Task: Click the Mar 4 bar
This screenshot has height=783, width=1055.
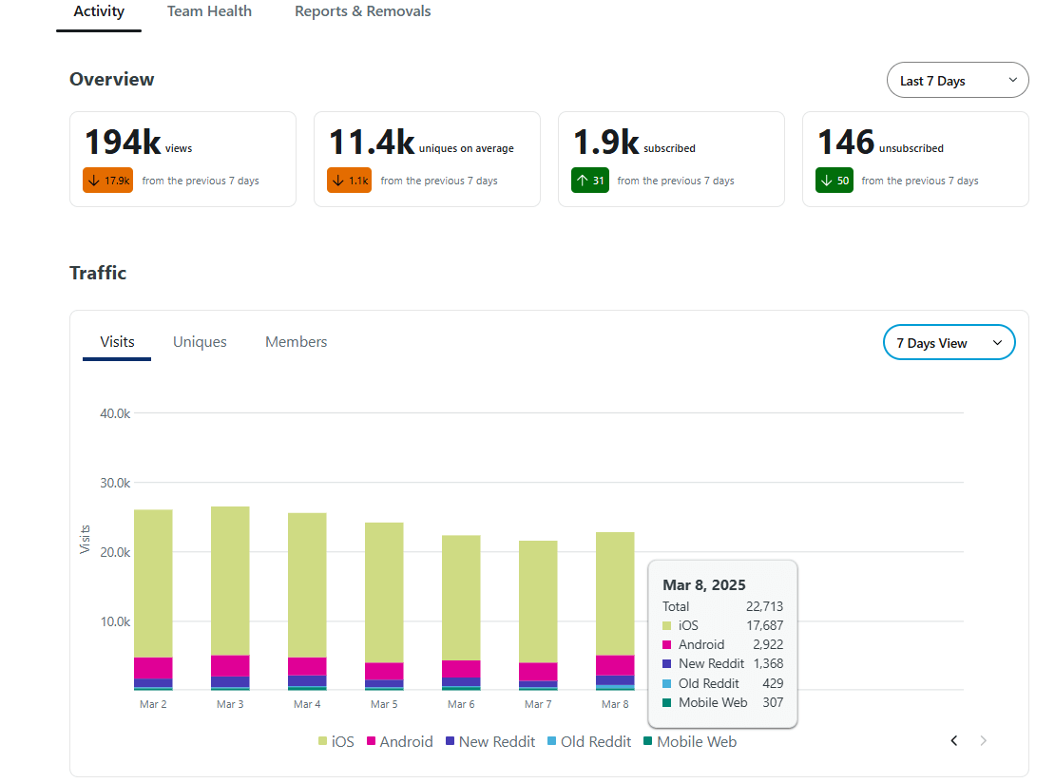Action: (x=308, y=602)
